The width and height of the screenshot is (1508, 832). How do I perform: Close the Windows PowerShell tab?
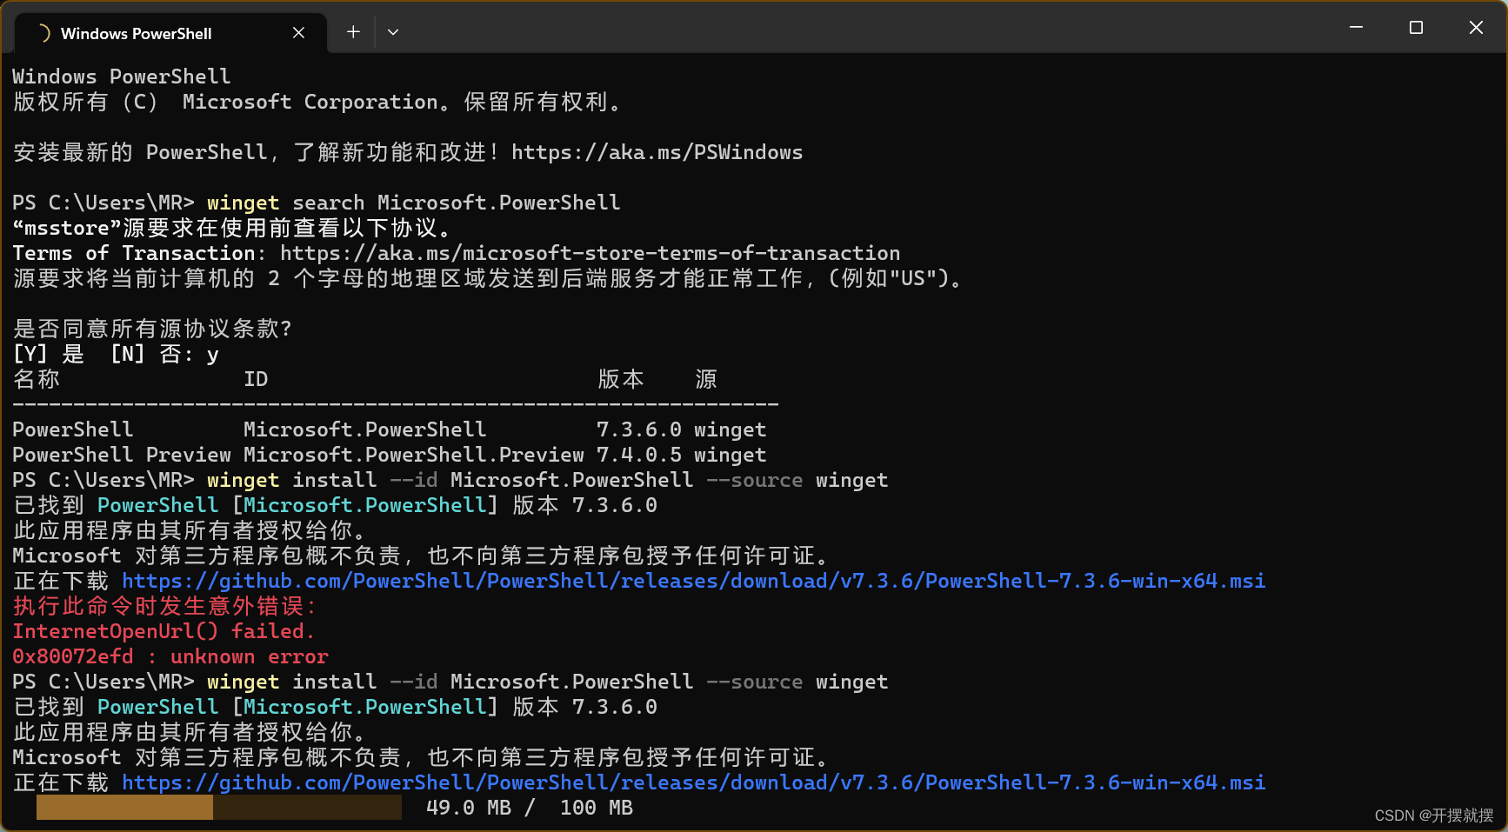click(298, 32)
